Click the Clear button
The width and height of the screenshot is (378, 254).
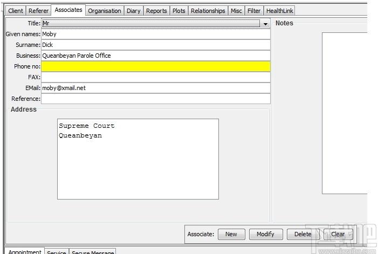coord(338,234)
